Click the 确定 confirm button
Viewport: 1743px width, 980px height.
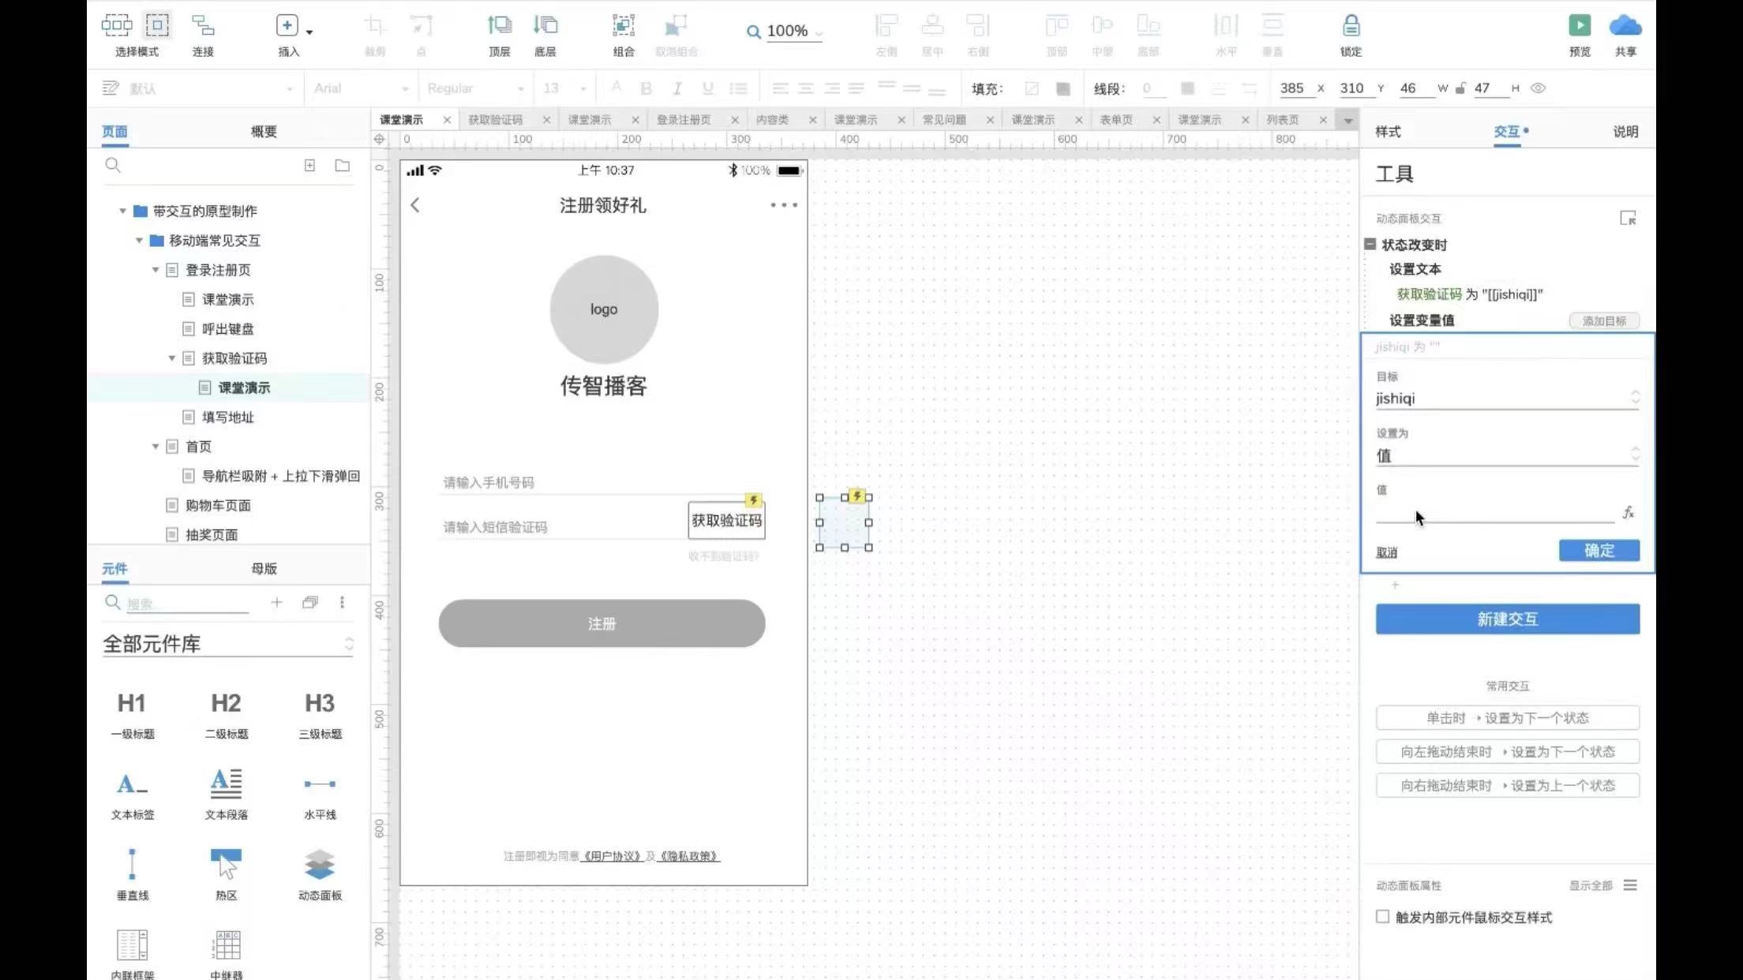[x=1599, y=551]
